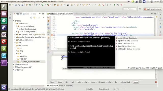Open the system monitor launcher icon
163x91 pixels.
click(x=4, y=56)
